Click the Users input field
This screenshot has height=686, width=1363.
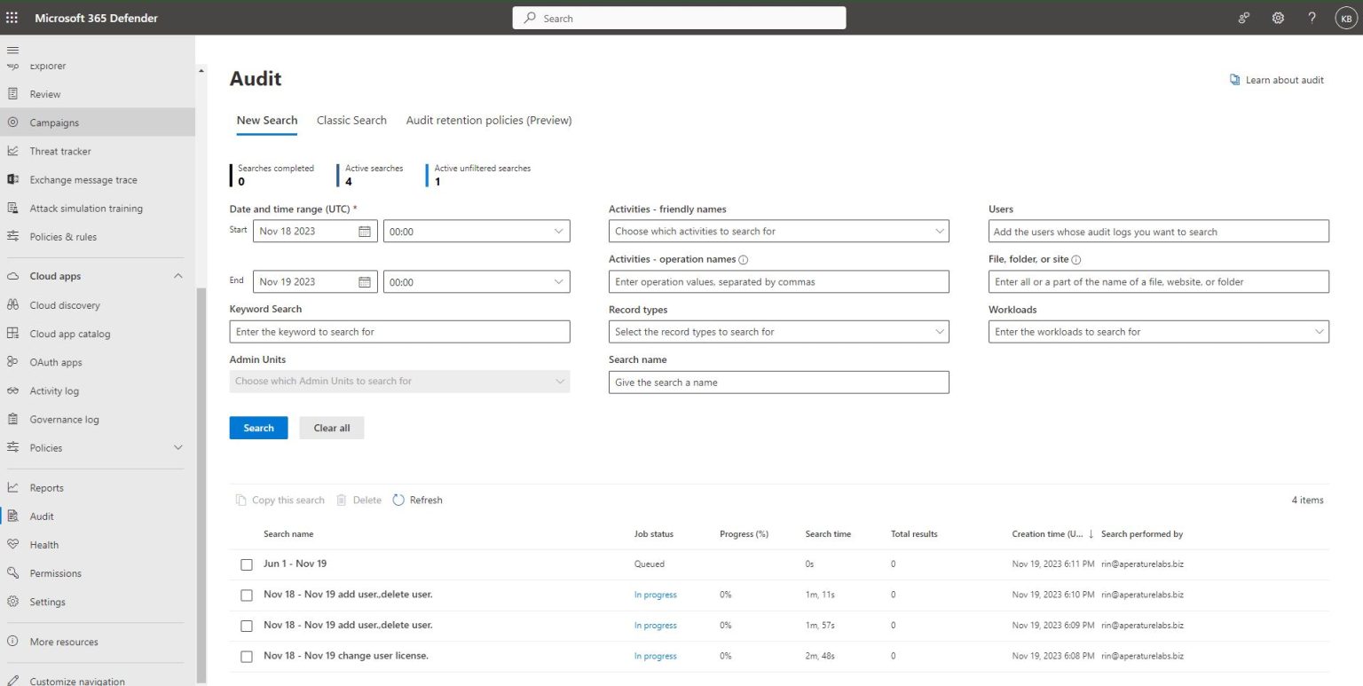tap(1159, 231)
